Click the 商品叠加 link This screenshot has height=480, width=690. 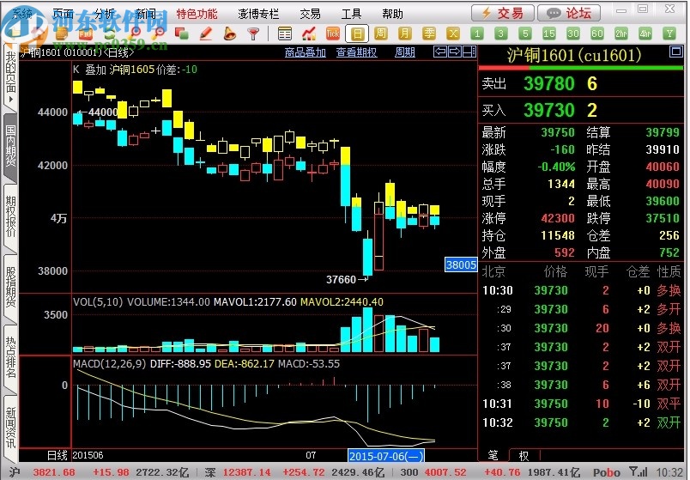305,52
